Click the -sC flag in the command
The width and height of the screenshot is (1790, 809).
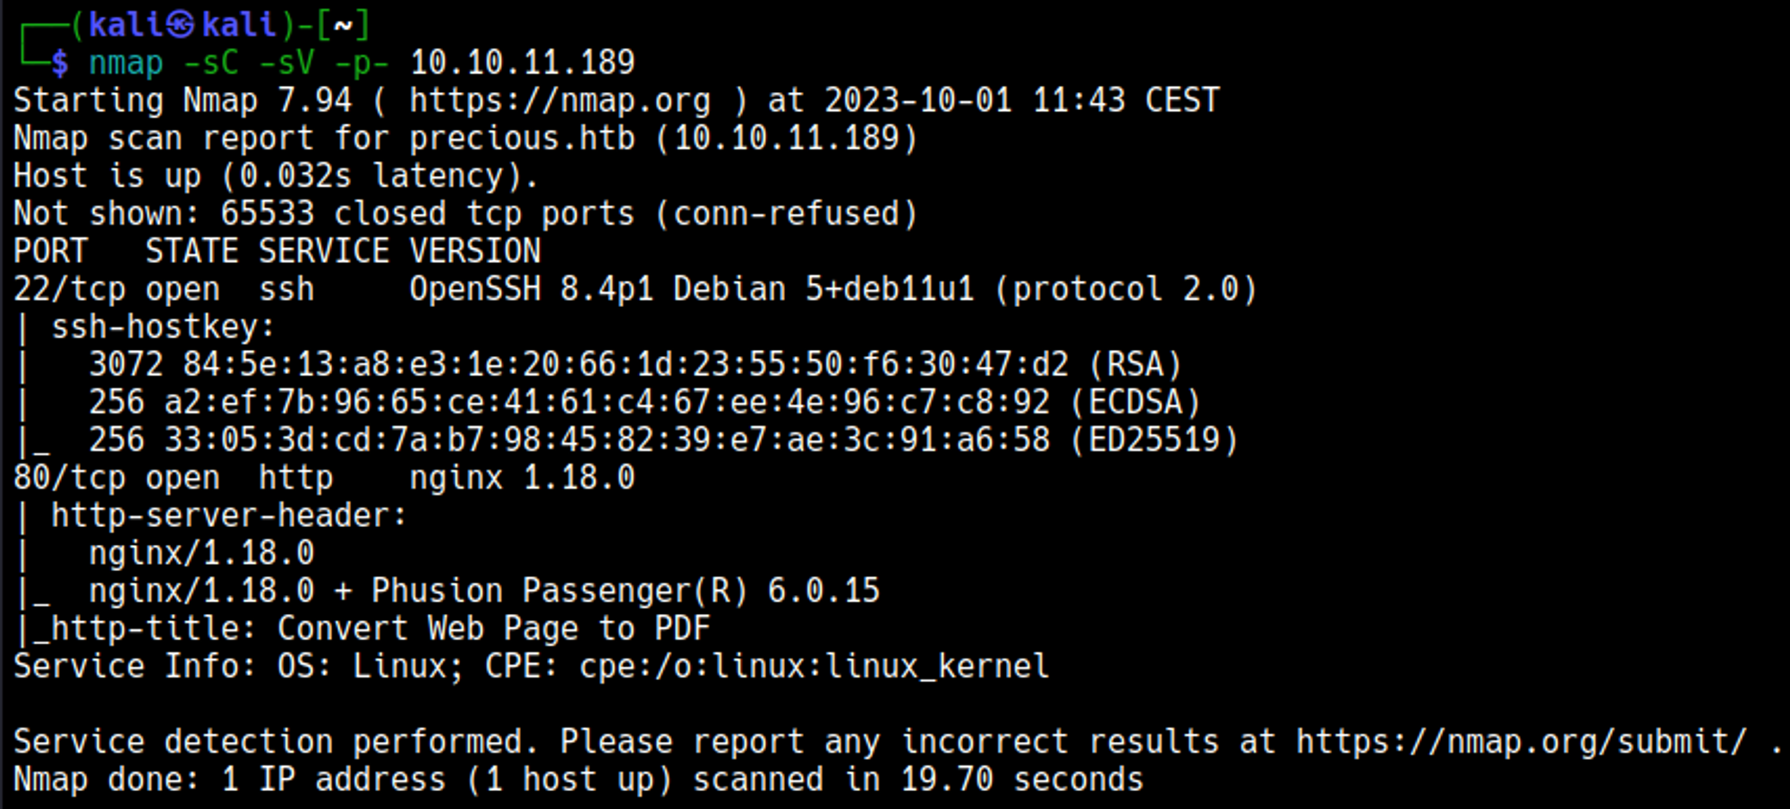210,63
